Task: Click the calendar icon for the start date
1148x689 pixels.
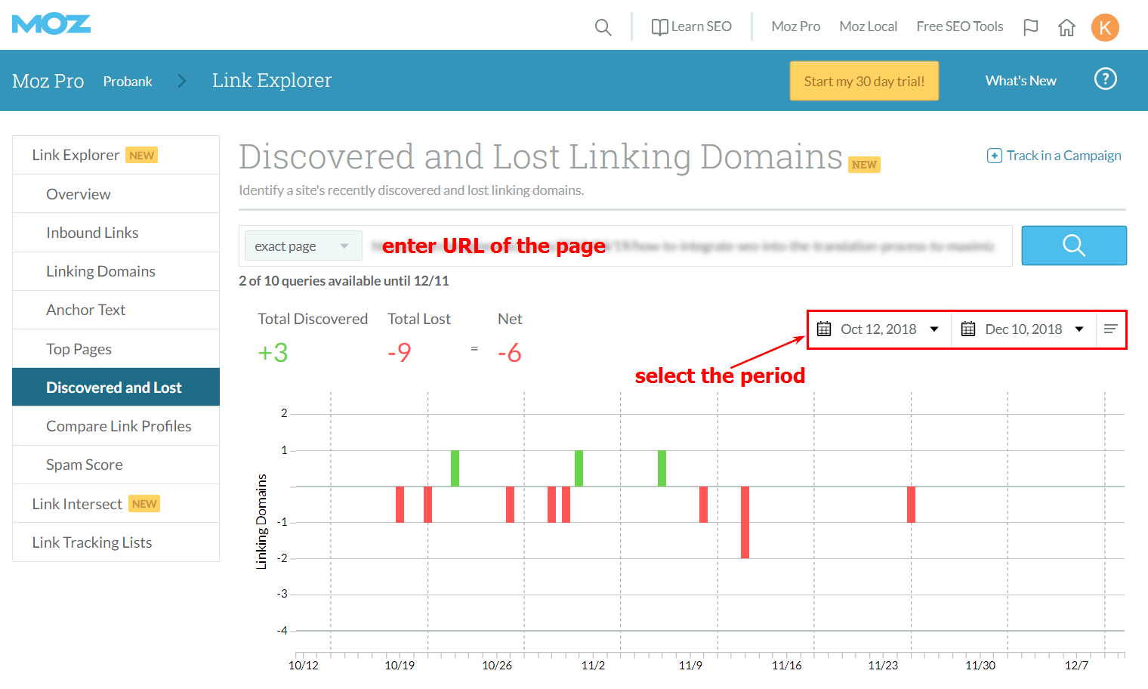Action: [x=823, y=329]
